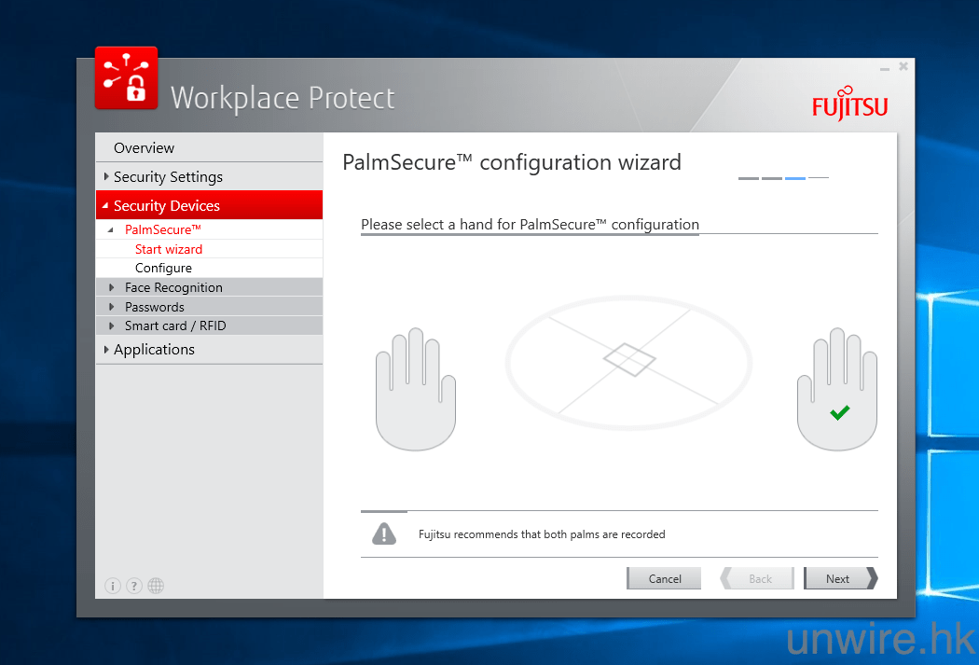Select Start wizard under PalmSecure
Image resolution: width=979 pixels, height=665 pixels.
tap(169, 249)
